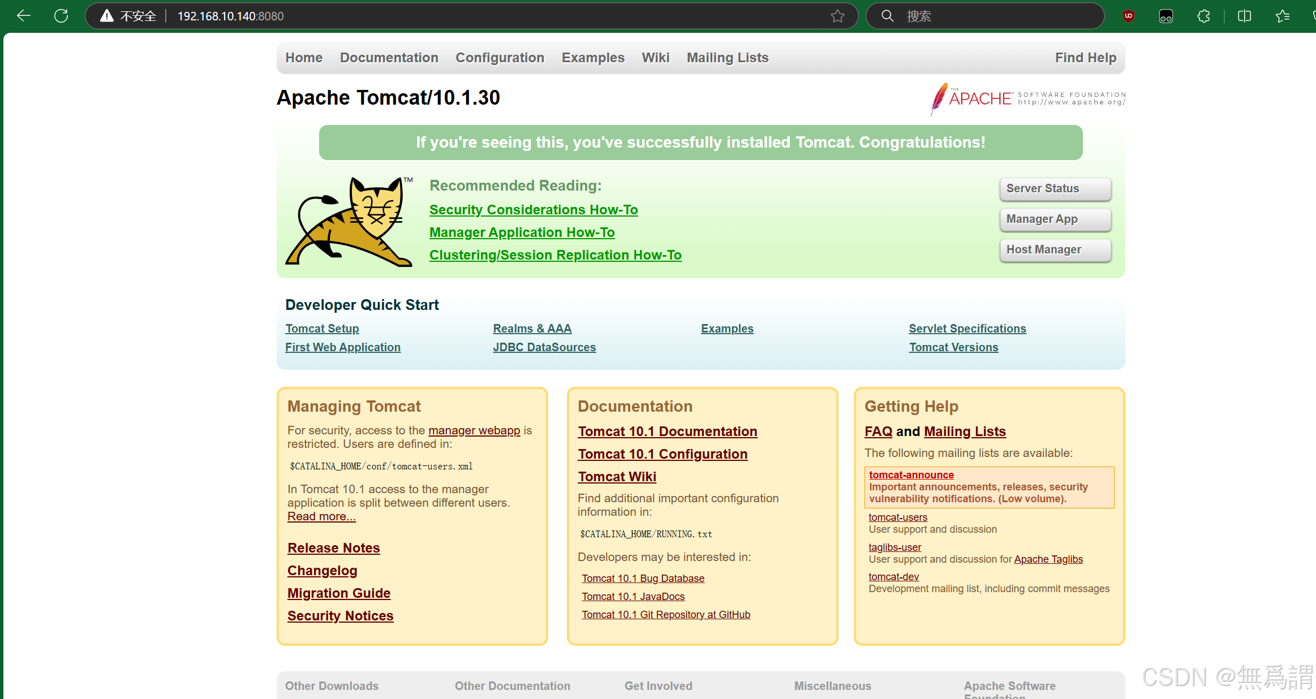This screenshot has height=699, width=1316.
Task: Reload the current page
Action: (61, 15)
